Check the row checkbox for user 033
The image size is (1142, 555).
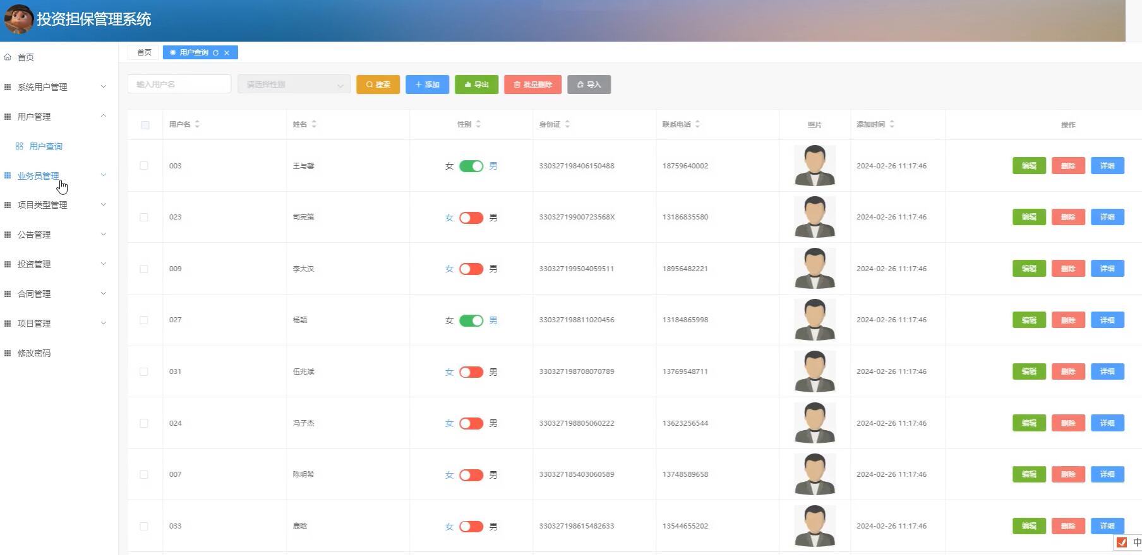[144, 526]
